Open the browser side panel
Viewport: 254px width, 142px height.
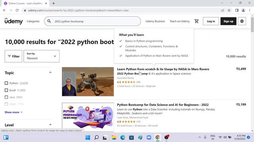[x=237, y=10]
